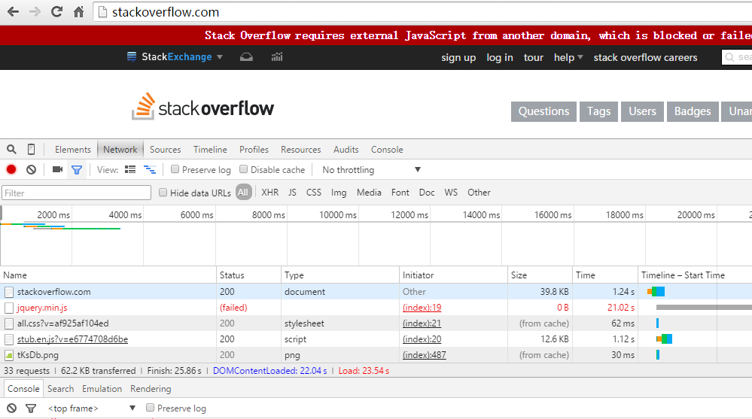The width and height of the screenshot is (752, 419).
Task: Click the Questions button
Action: click(x=543, y=111)
